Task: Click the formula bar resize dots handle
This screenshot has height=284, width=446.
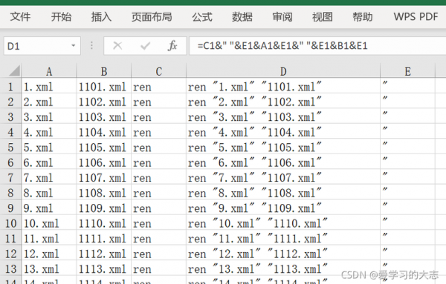Action: pyautogui.click(x=91, y=45)
